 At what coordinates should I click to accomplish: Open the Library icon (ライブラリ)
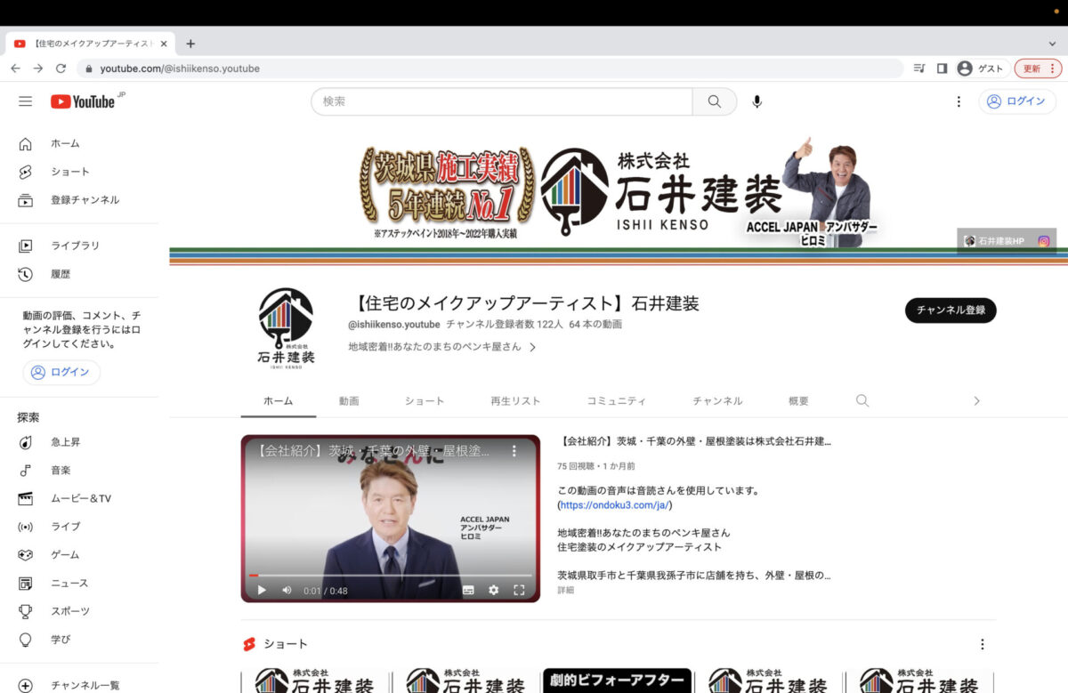[25, 246]
